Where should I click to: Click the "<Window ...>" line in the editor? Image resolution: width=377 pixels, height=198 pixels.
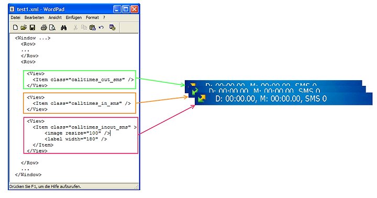[x=32, y=38]
